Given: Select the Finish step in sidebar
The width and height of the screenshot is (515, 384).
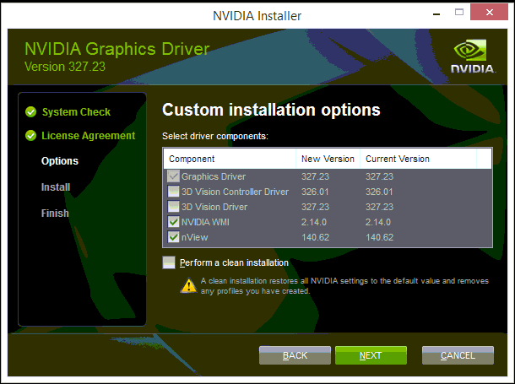Looking at the screenshot, I should [x=55, y=214].
